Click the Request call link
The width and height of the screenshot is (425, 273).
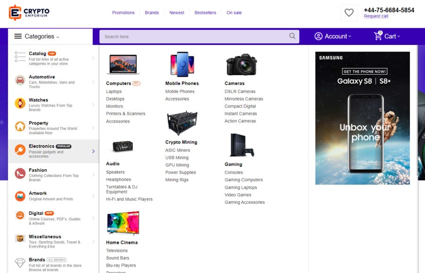tap(376, 16)
